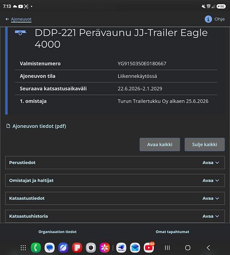Viewport: 230px width, 255px height.
Task: Expand the Katsastushistoria section
Action: point(115,216)
